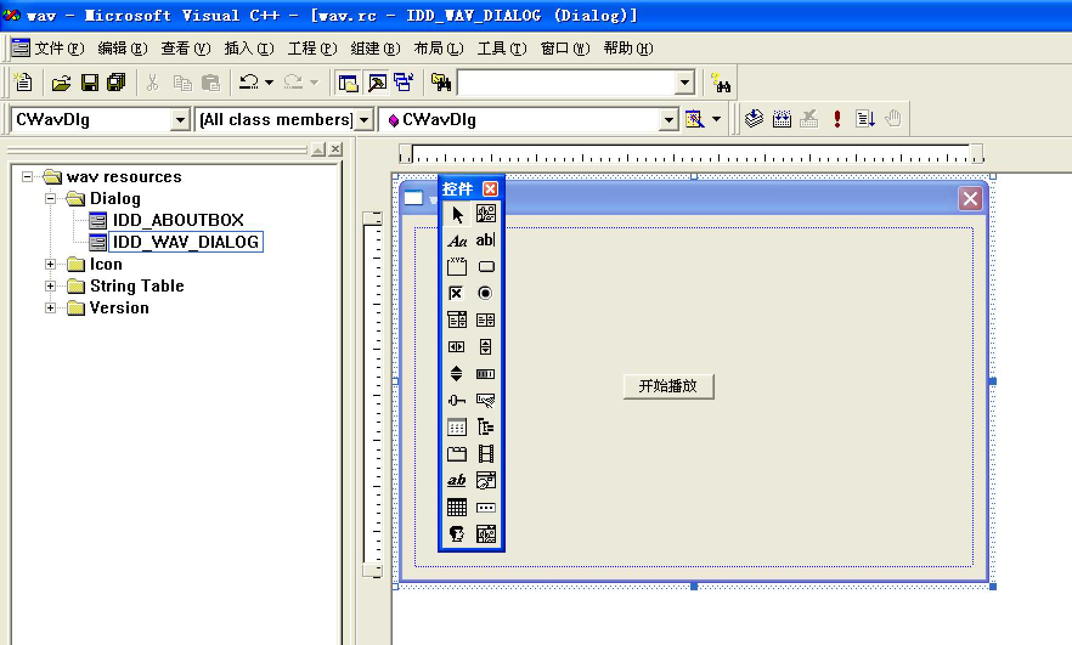Image resolution: width=1072 pixels, height=645 pixels.
Task: Compile with the Compile toolbar icon
Action: click(754, 118)
